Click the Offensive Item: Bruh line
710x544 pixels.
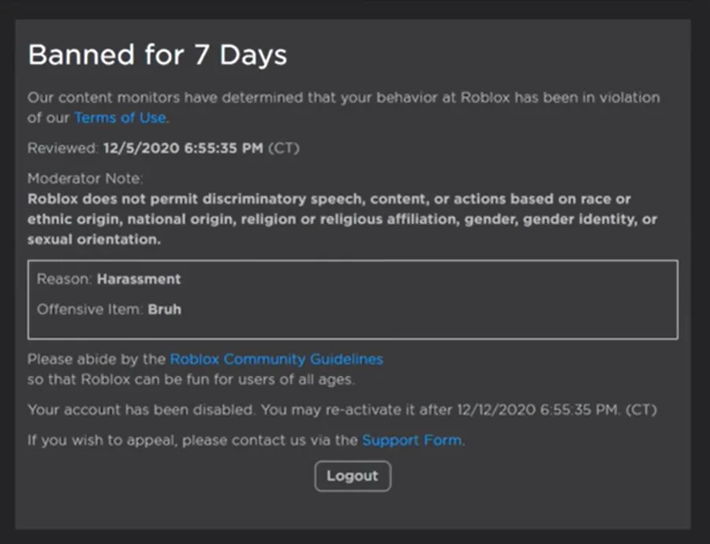[109, 310]
